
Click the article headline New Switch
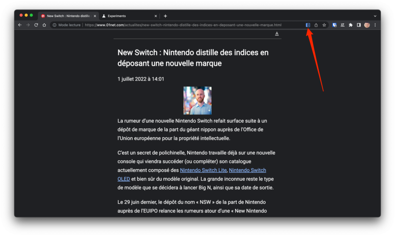(x=193, y=58)
